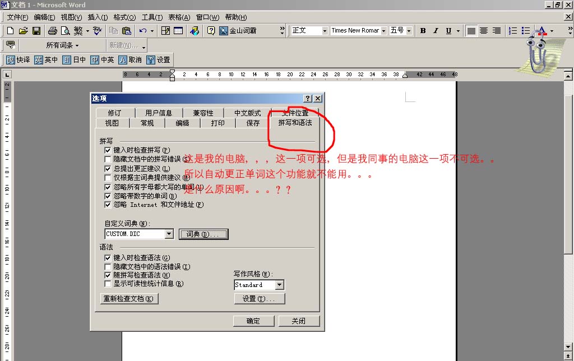Print the document with the printer icon
574x361 pixels.
click(x=53, y=31)
